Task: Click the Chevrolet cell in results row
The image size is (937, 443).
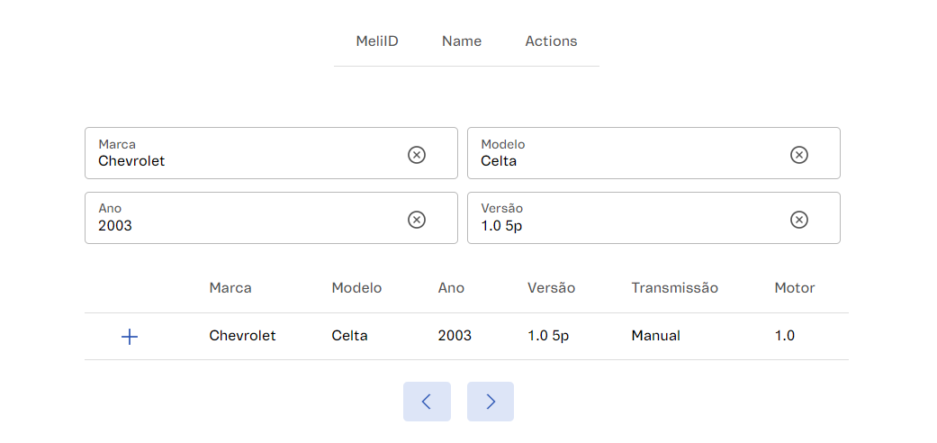Action: coord(242,336)
